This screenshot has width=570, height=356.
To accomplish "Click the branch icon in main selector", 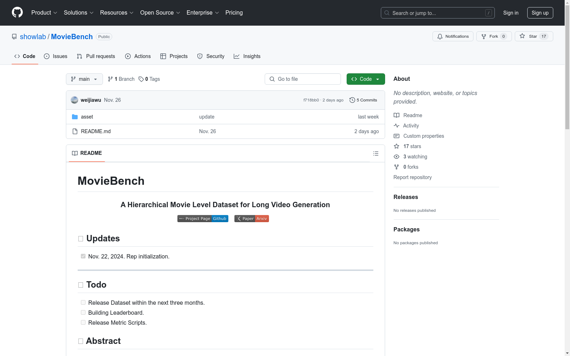I will pyautogui.click(x=73, y=79).
